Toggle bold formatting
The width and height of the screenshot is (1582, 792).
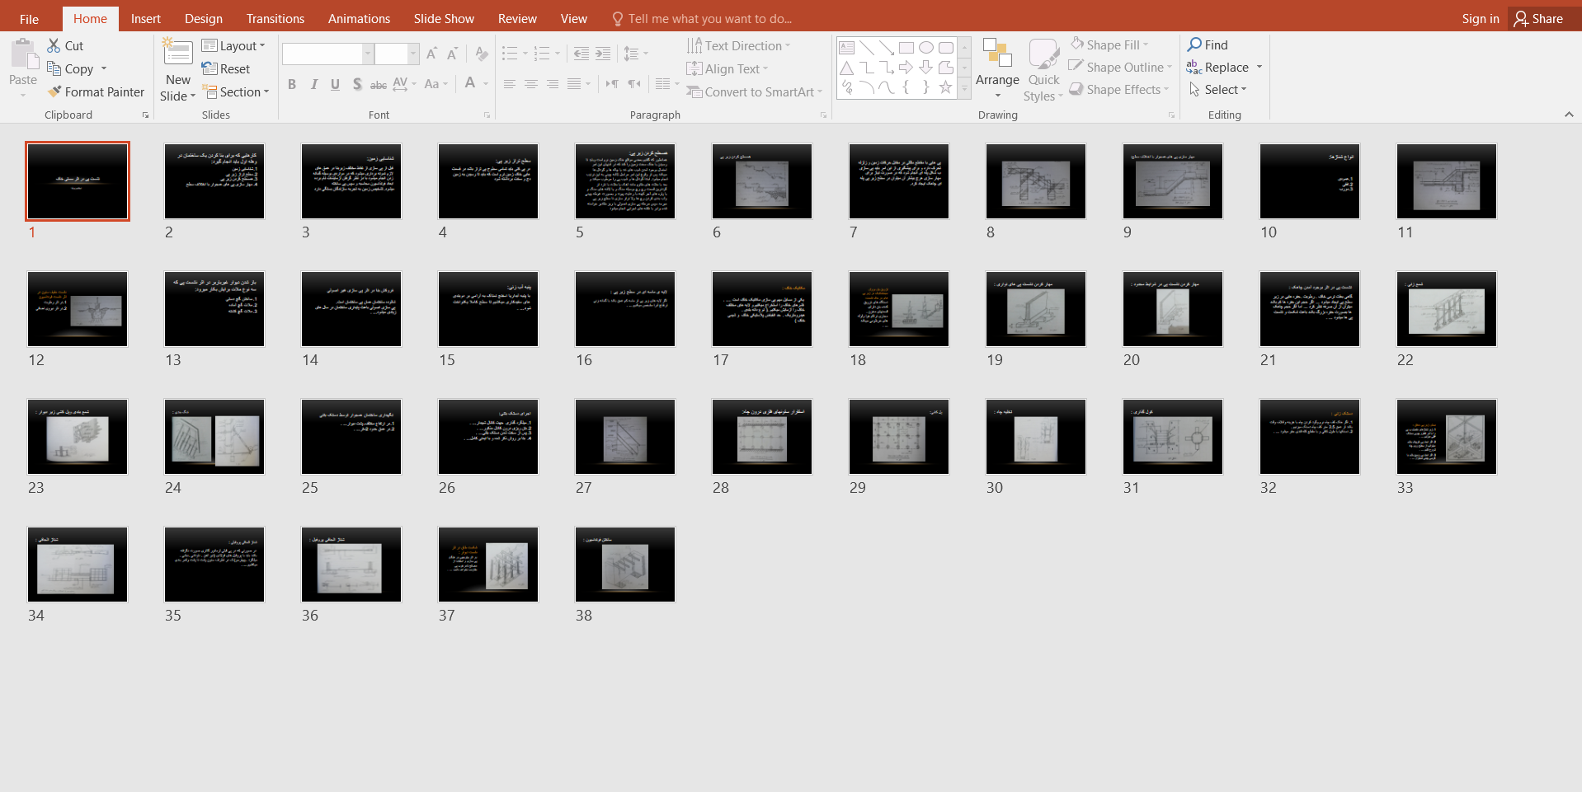tap(292, 83)
